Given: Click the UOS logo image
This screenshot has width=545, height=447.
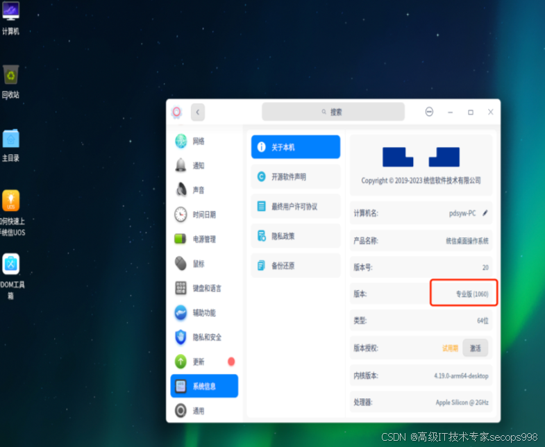Looking at the screenshot, I should click(421, 157).
